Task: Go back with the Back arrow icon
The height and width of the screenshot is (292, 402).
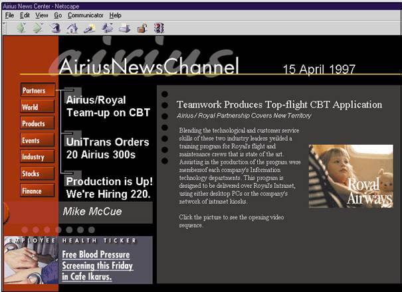Action: [x=21, y=28]
